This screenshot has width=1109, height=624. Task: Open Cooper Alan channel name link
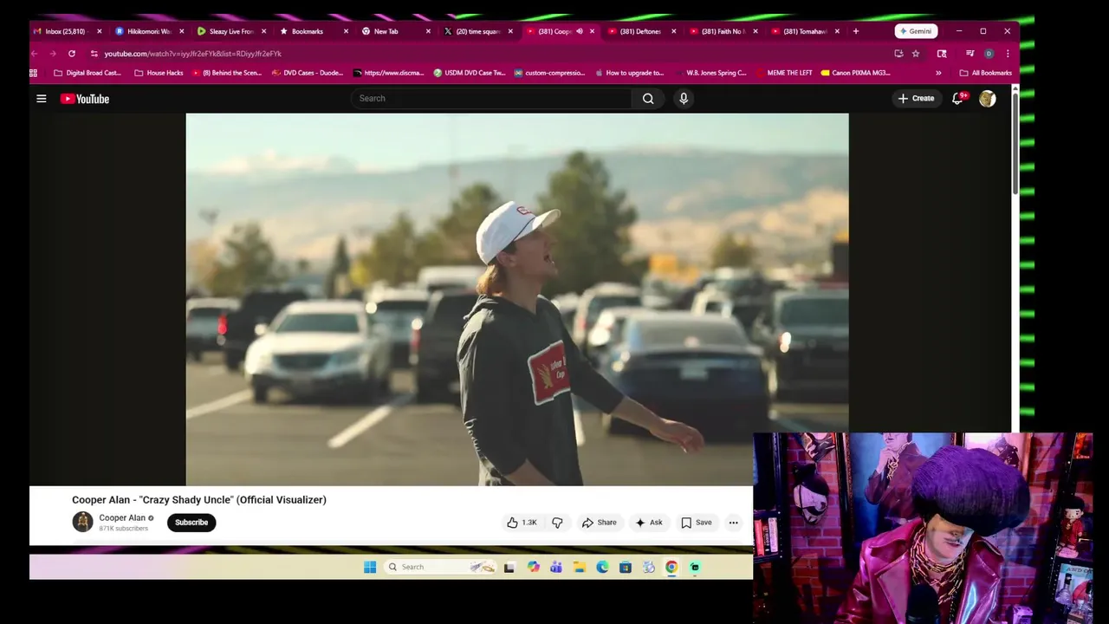click(122, 517)
